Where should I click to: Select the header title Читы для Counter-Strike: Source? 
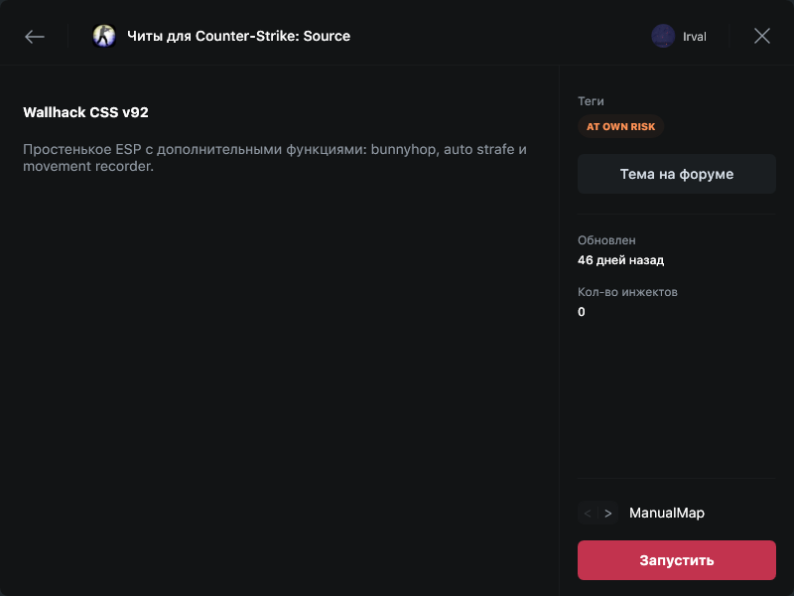pyautogui.click(x=238, y=37)
